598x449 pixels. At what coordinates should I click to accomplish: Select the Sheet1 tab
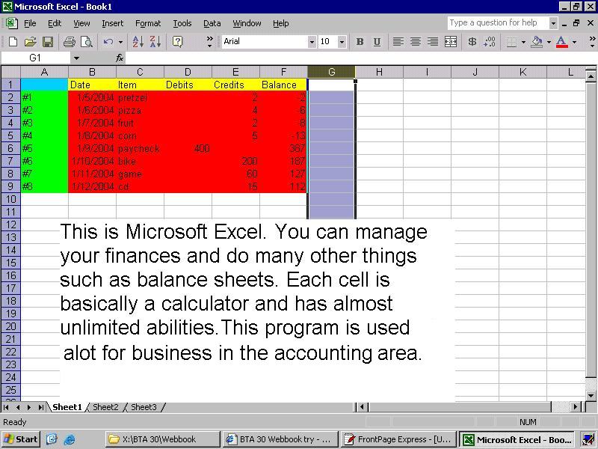point(67,407)
